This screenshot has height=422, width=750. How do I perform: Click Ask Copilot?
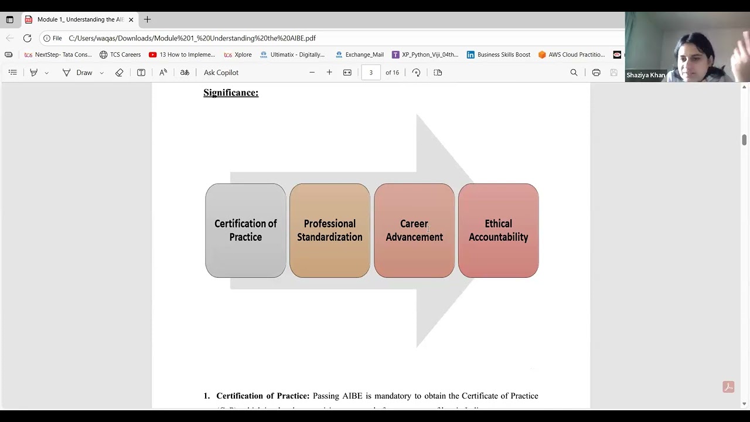(x=221, y=73)
